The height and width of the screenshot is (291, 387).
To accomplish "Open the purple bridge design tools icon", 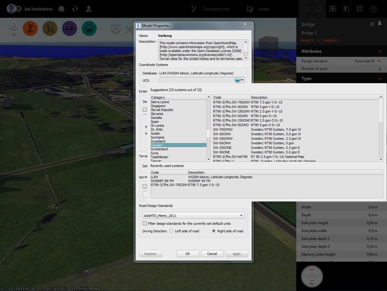I will [70, 28].
